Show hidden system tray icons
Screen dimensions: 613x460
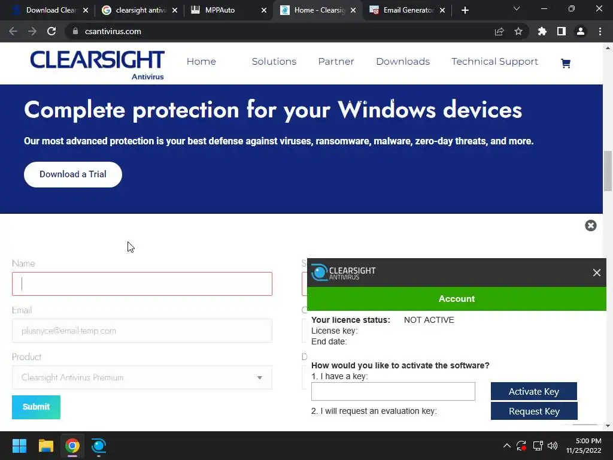(x=506, y=446)
